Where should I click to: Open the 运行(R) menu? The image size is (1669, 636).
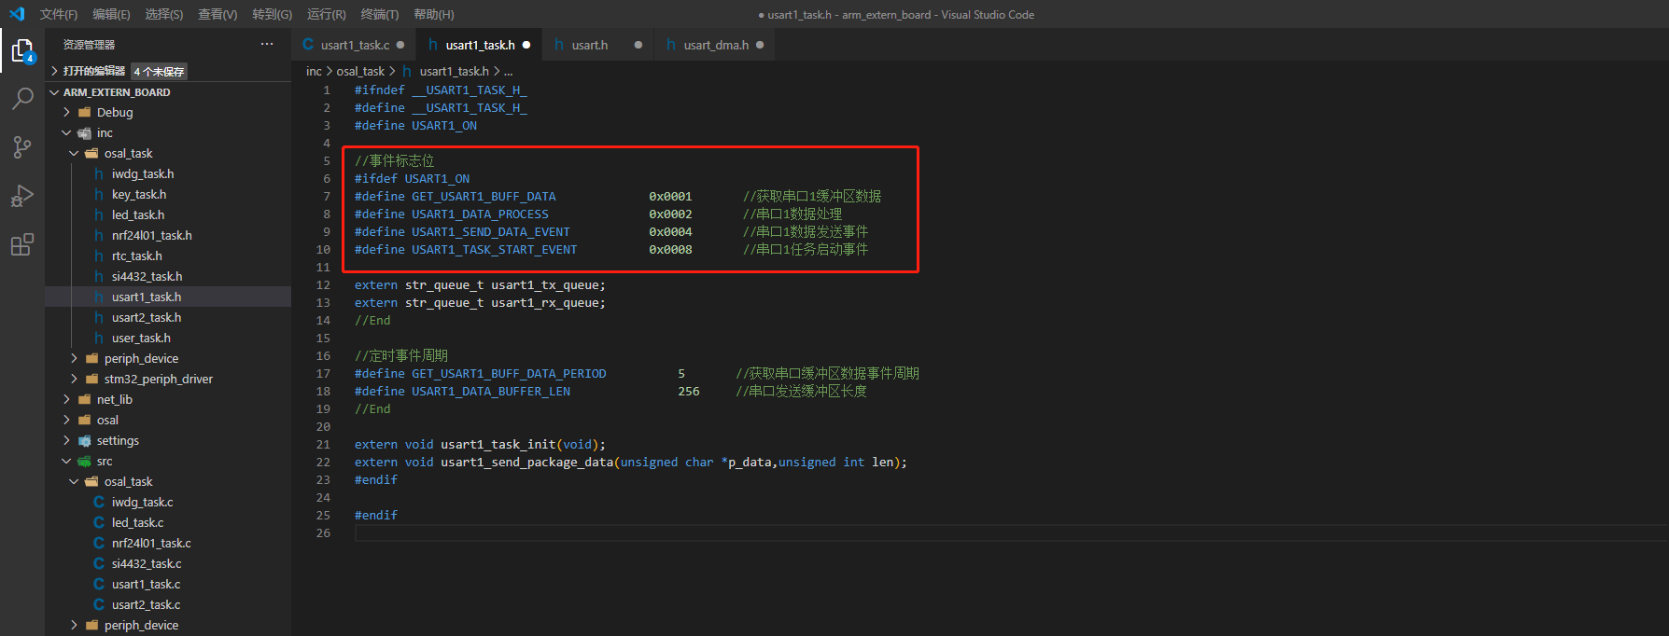click(326, 14)
